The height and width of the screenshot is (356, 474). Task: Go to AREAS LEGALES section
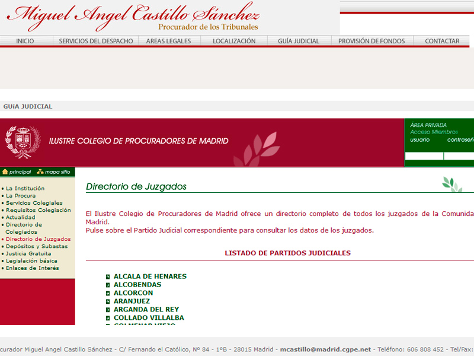coord(168,41)
